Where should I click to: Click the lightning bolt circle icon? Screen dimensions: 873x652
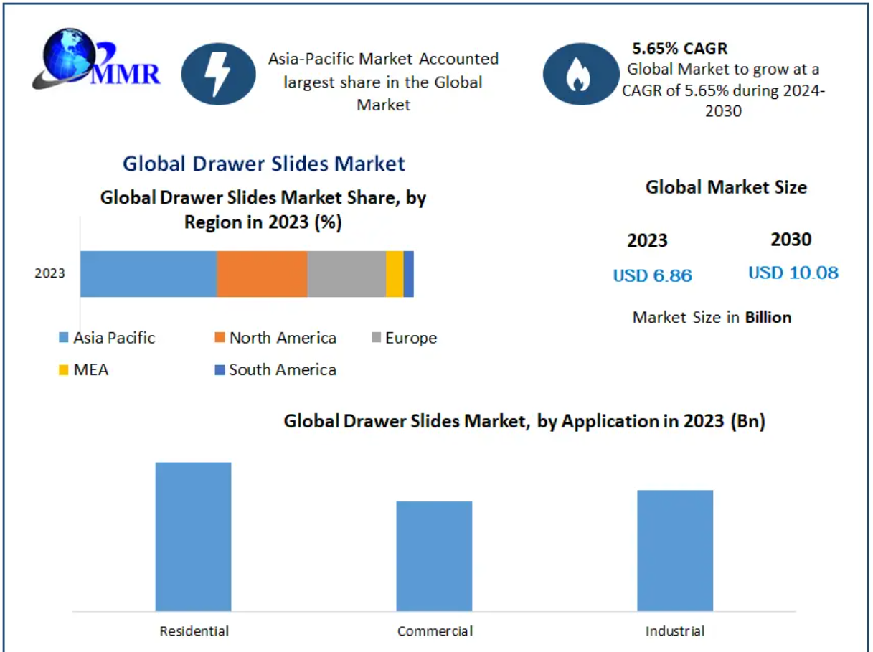click(x=218, y=74)
